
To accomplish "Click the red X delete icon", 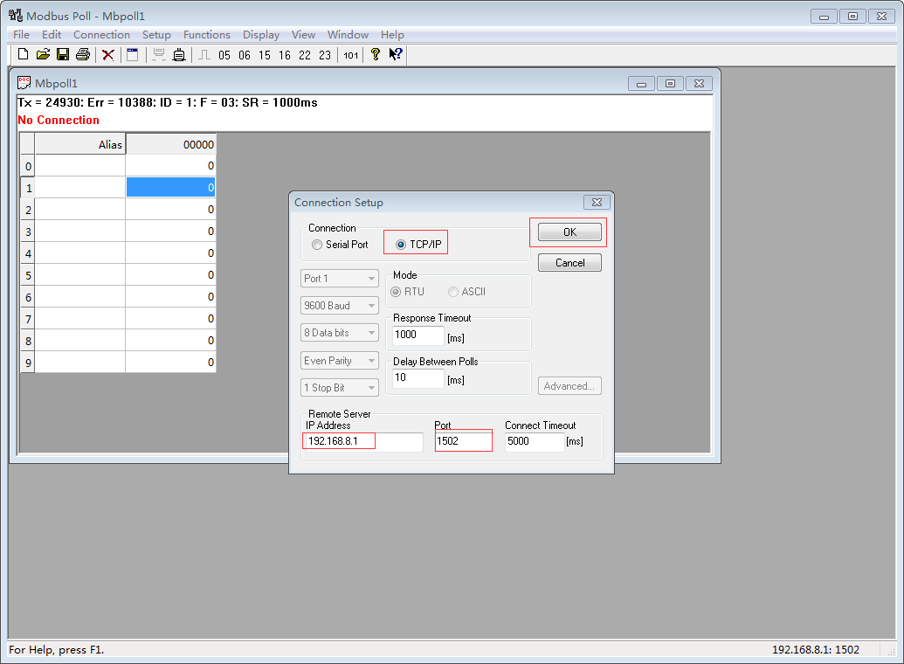I will (x=108, y=55).
